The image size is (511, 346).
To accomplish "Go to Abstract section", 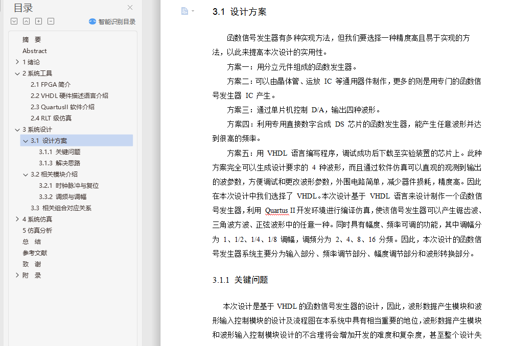I will (x=35, y=51).
